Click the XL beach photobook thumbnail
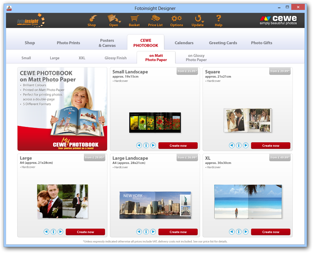Screen dimensions: 313x253 [248, 202]
